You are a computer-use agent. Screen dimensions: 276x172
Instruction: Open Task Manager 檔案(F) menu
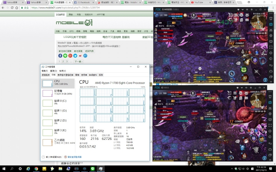click(45, 71)
